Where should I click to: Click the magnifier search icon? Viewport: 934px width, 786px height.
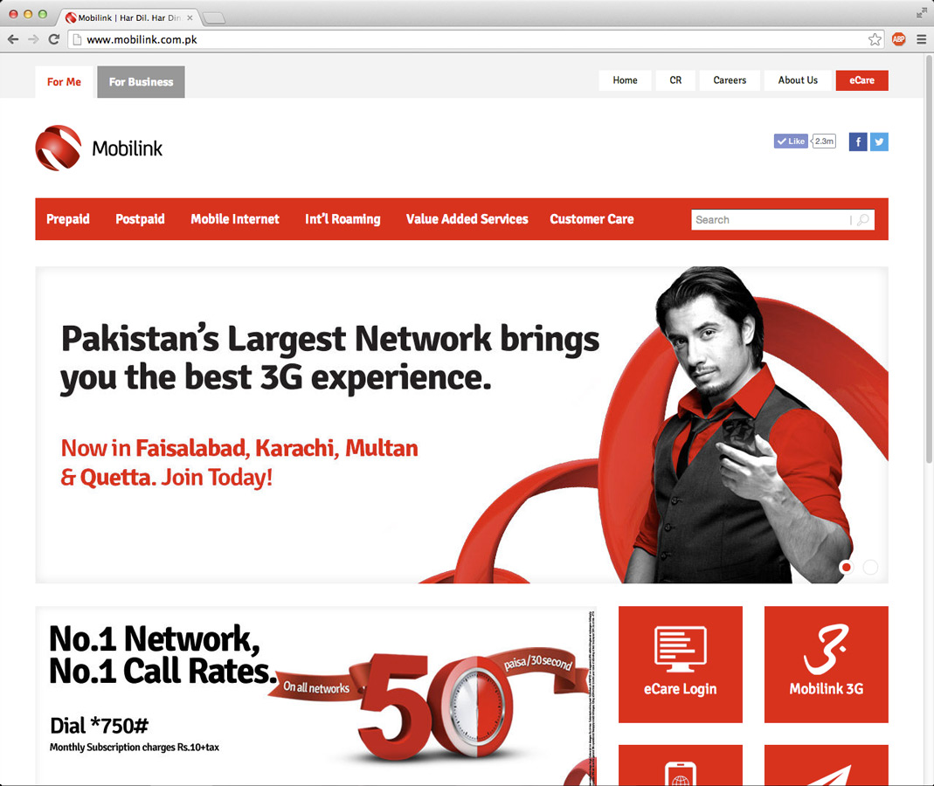863,220
